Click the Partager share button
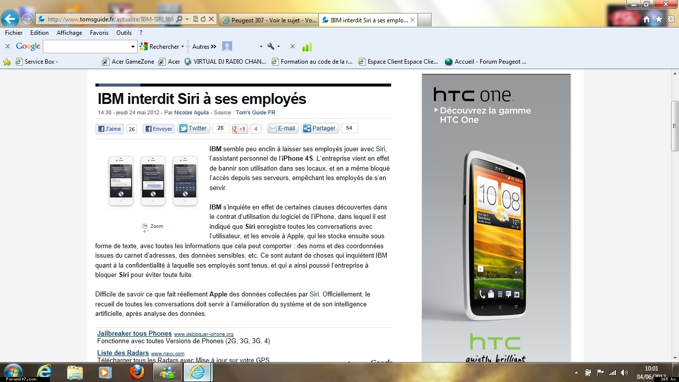 point(320,128)
